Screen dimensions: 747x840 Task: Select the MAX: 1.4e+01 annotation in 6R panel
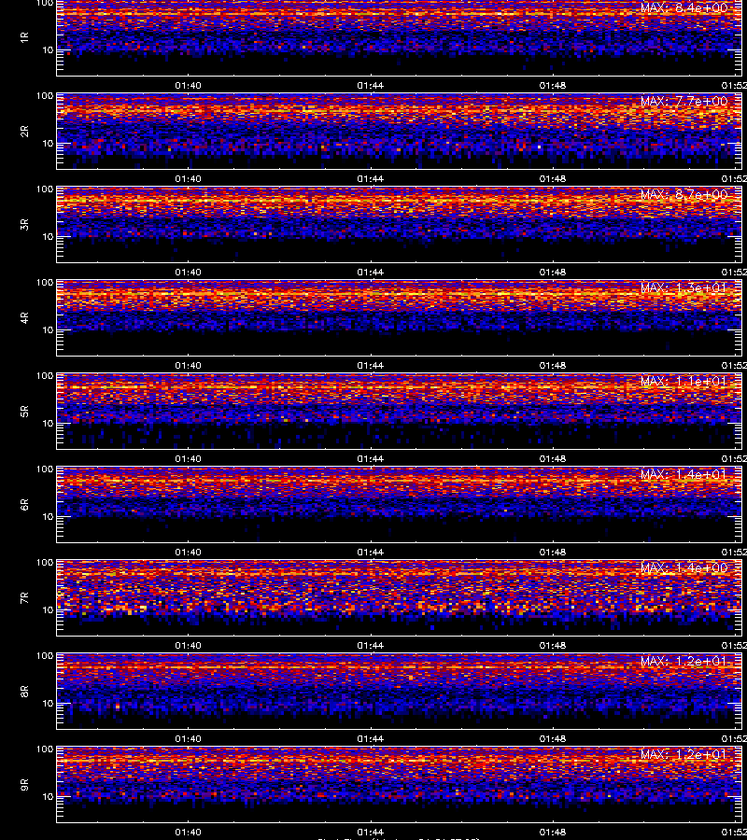pos(684,475)
